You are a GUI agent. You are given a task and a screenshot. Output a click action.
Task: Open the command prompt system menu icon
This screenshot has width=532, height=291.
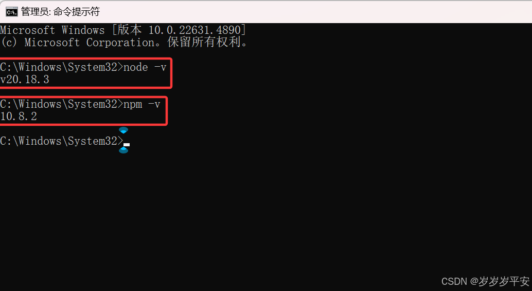click(x=11, y=12)
